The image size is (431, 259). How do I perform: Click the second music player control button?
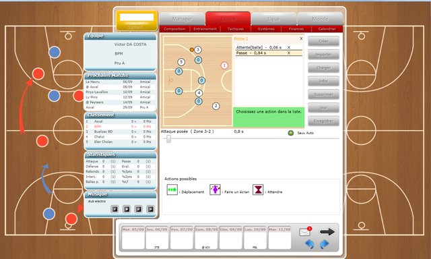[x=127, y=209]
